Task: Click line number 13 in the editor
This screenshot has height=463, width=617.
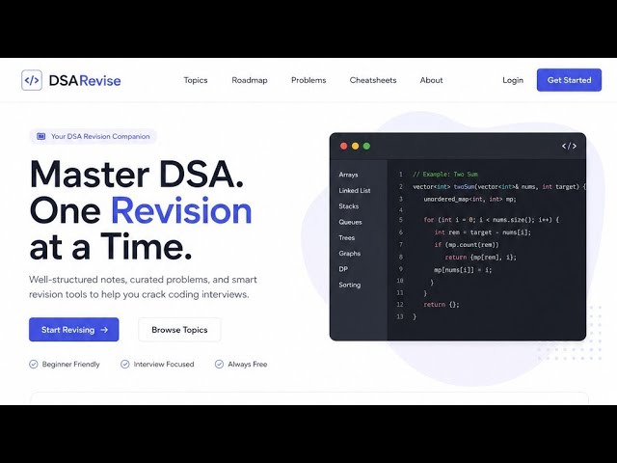Action: tap(400, 316)
